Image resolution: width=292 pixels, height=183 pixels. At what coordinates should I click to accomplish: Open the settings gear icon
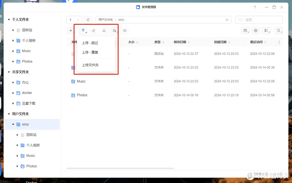[x=255, y=31]
